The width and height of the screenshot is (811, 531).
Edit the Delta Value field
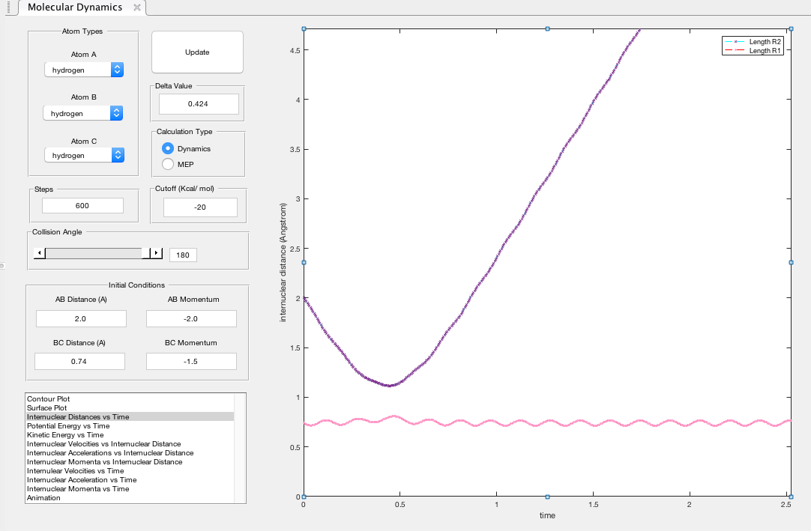pyautogui.click(x=199, y=104)
